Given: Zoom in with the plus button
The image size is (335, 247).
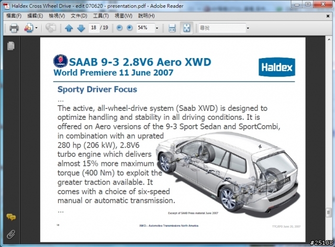Looking at the screenshot, I should 129,28.
